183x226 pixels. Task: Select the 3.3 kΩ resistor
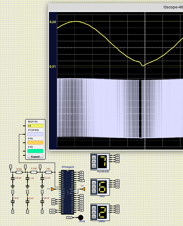click(34, 172)
